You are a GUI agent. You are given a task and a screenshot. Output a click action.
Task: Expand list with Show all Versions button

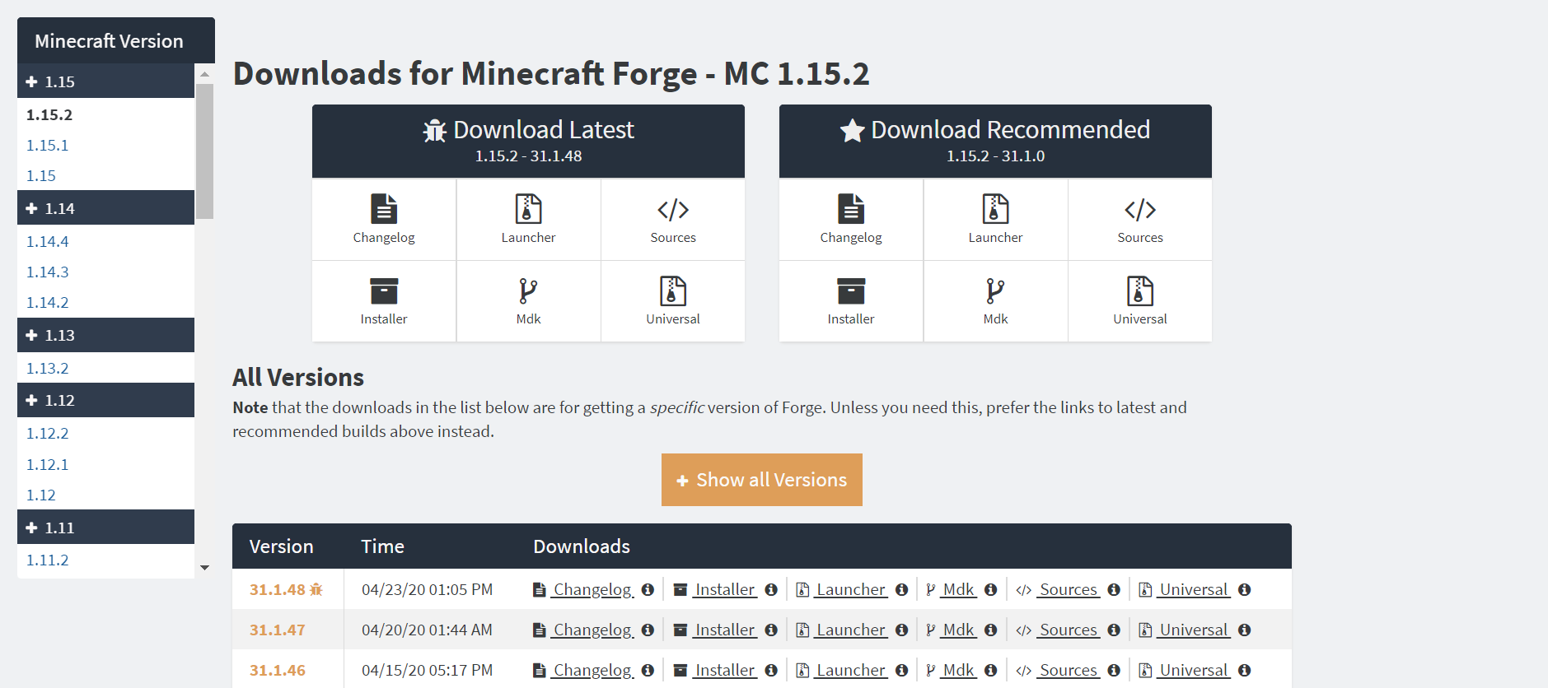click(762, 480)
